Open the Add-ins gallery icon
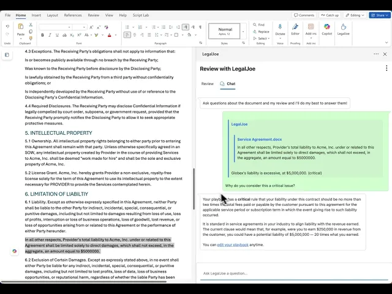This screenshot has width=392, height=294. pos(311,26)
